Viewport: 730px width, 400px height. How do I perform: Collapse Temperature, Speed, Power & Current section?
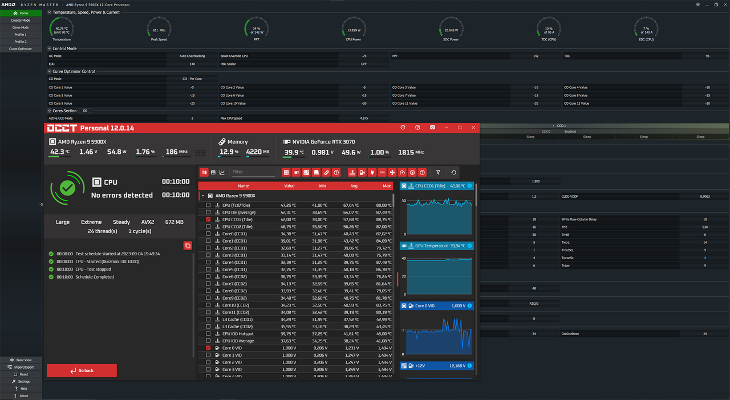(x=49, y=12)
